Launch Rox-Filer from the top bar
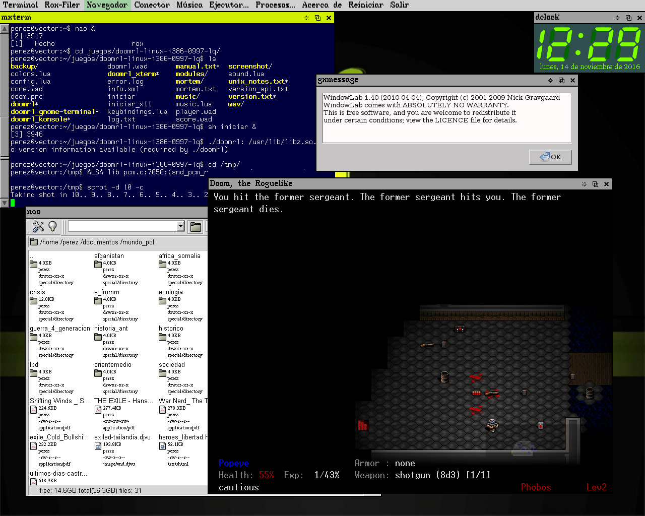This screenshot has height=516, width=645. tap(62, 5)
